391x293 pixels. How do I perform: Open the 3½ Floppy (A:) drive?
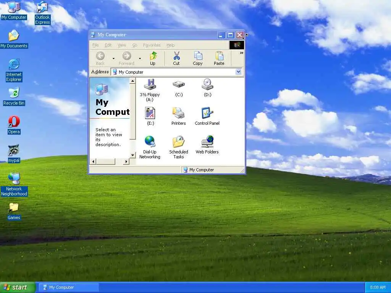point(150,90)
